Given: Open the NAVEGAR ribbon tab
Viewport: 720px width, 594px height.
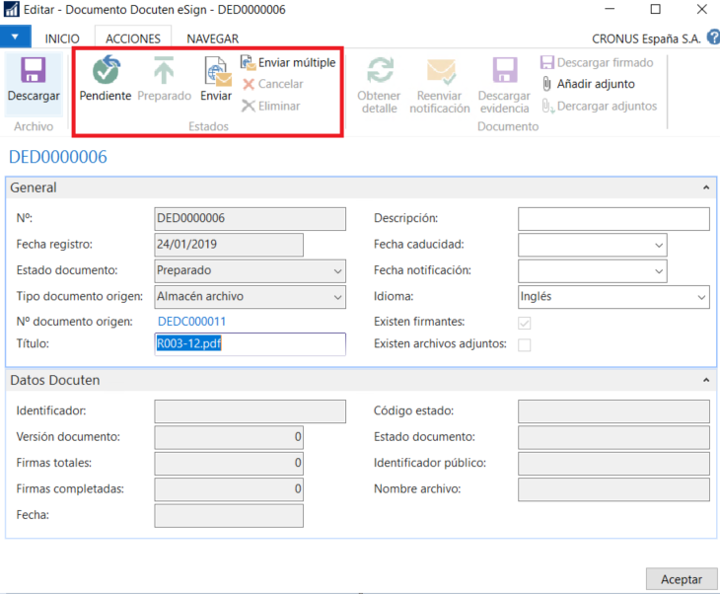Looking at the screenshot, I should click(213, 38).
